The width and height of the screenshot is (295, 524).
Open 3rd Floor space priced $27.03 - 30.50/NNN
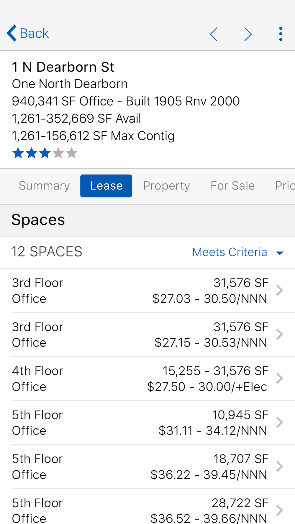(147, 291)
